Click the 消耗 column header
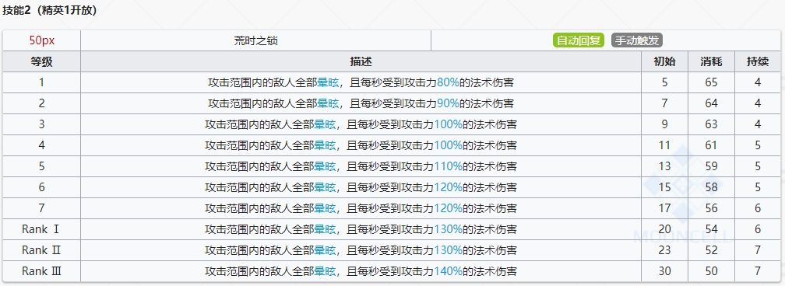785x286 pixels. pos(712,61)
